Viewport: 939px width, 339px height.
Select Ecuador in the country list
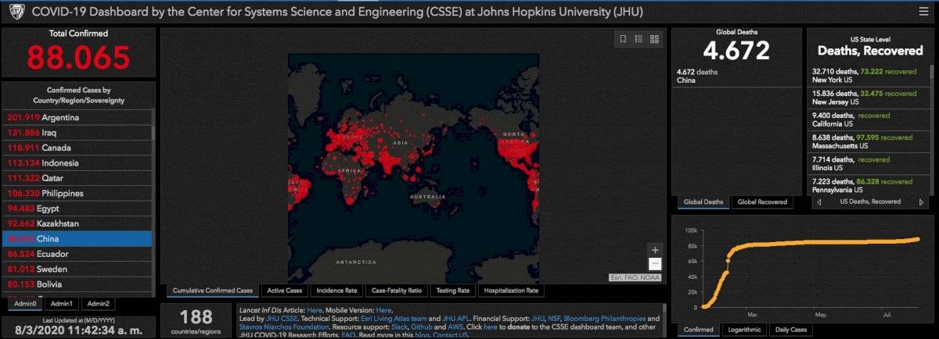(x=77, y=254)
